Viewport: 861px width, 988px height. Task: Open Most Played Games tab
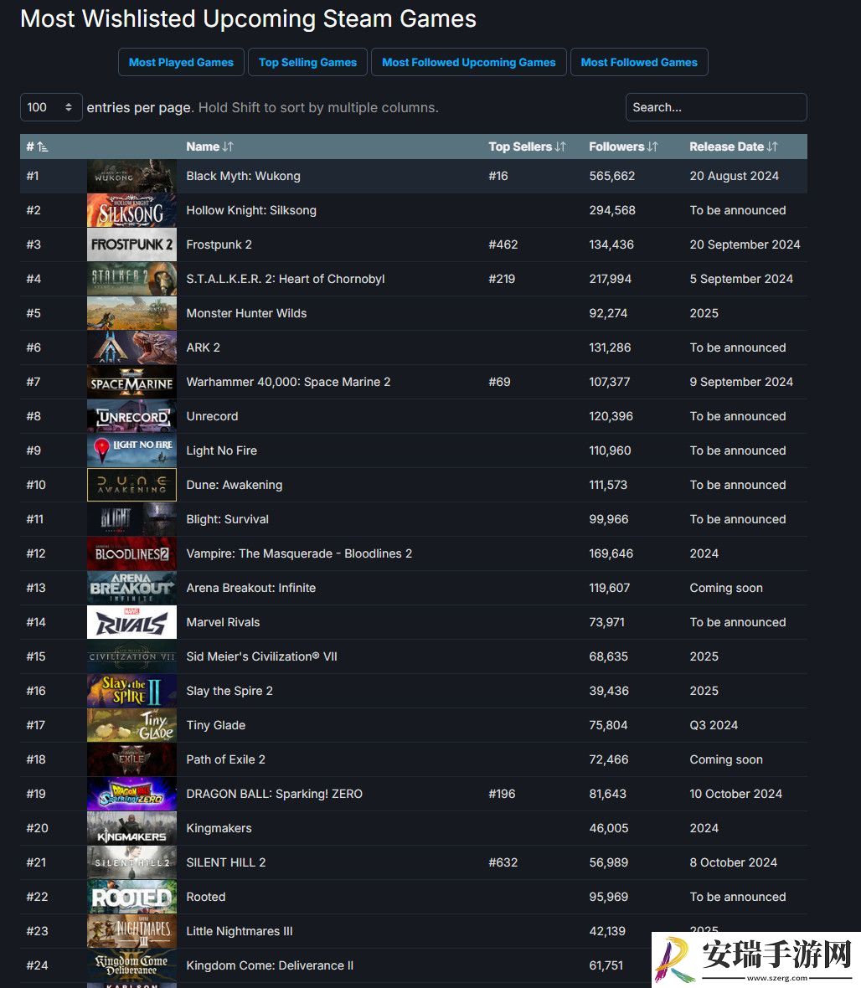pos(181,63)
